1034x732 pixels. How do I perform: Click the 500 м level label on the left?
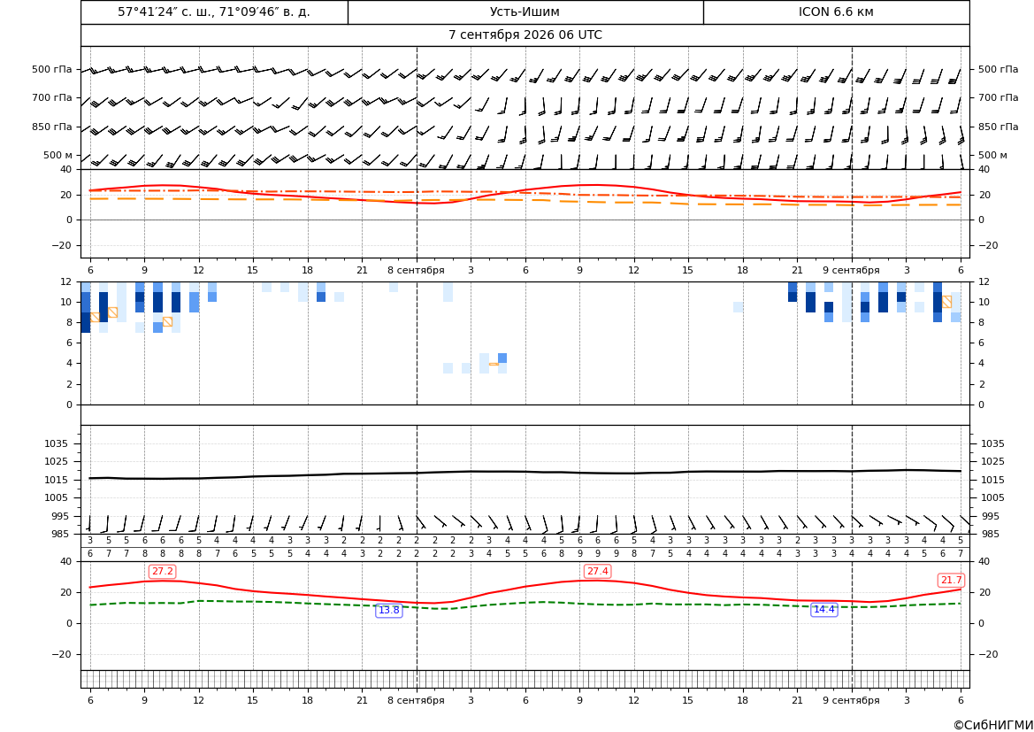pyautogui.click(x=58, y=156)
